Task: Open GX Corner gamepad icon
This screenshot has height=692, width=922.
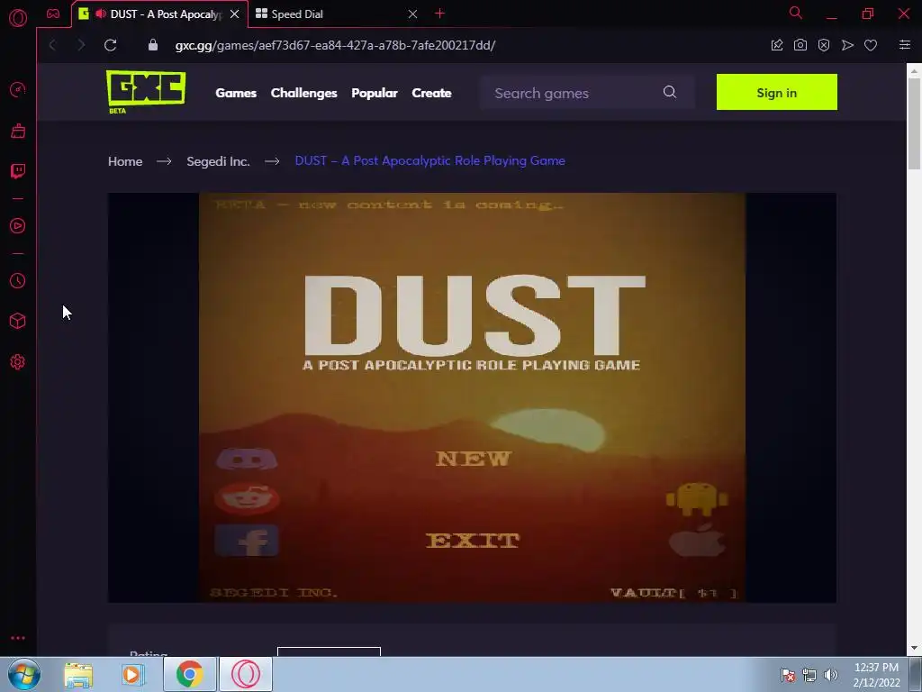Action: pyautogui.click(x=53, y=14)
